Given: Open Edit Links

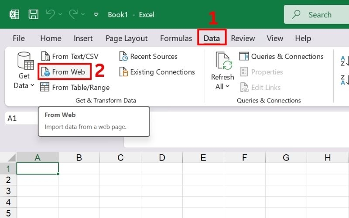Looking at the screenshot, I should (260, 88).
